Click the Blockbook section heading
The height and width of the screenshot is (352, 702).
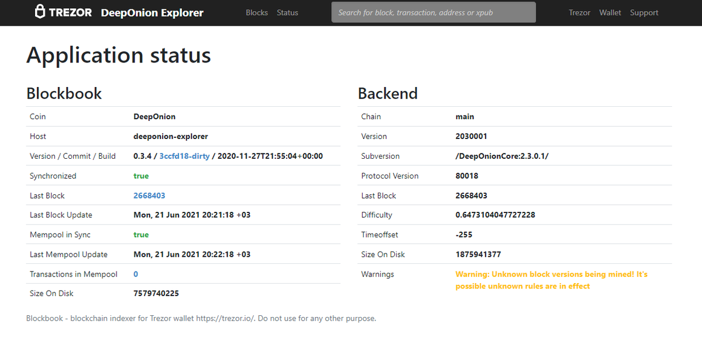[64, 93]
